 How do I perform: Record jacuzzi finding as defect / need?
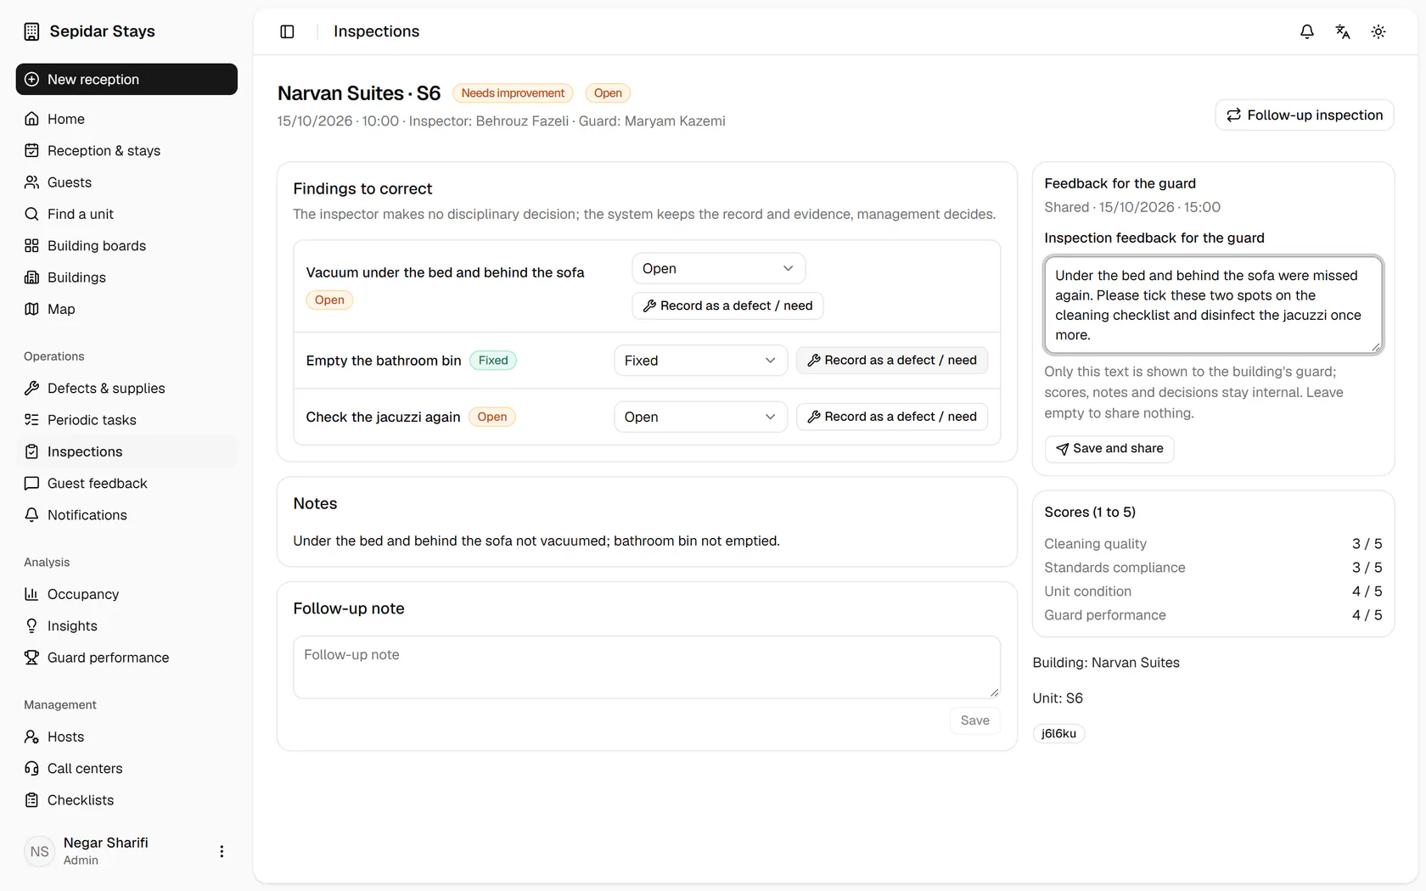click(891, 417)
